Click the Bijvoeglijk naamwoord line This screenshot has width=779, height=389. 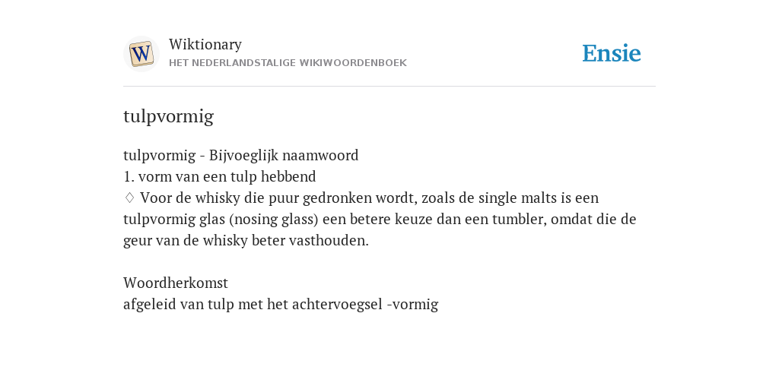[241, 155]
